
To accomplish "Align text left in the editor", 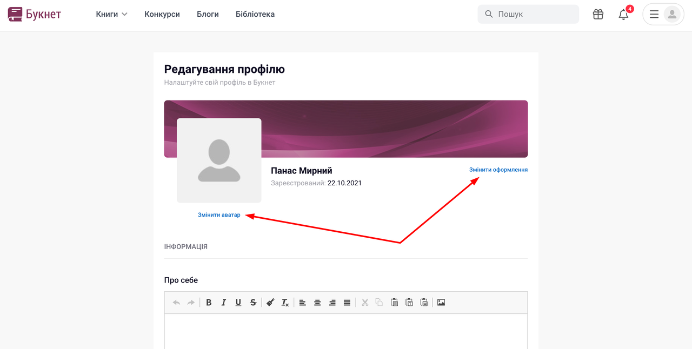I will 303,303.
